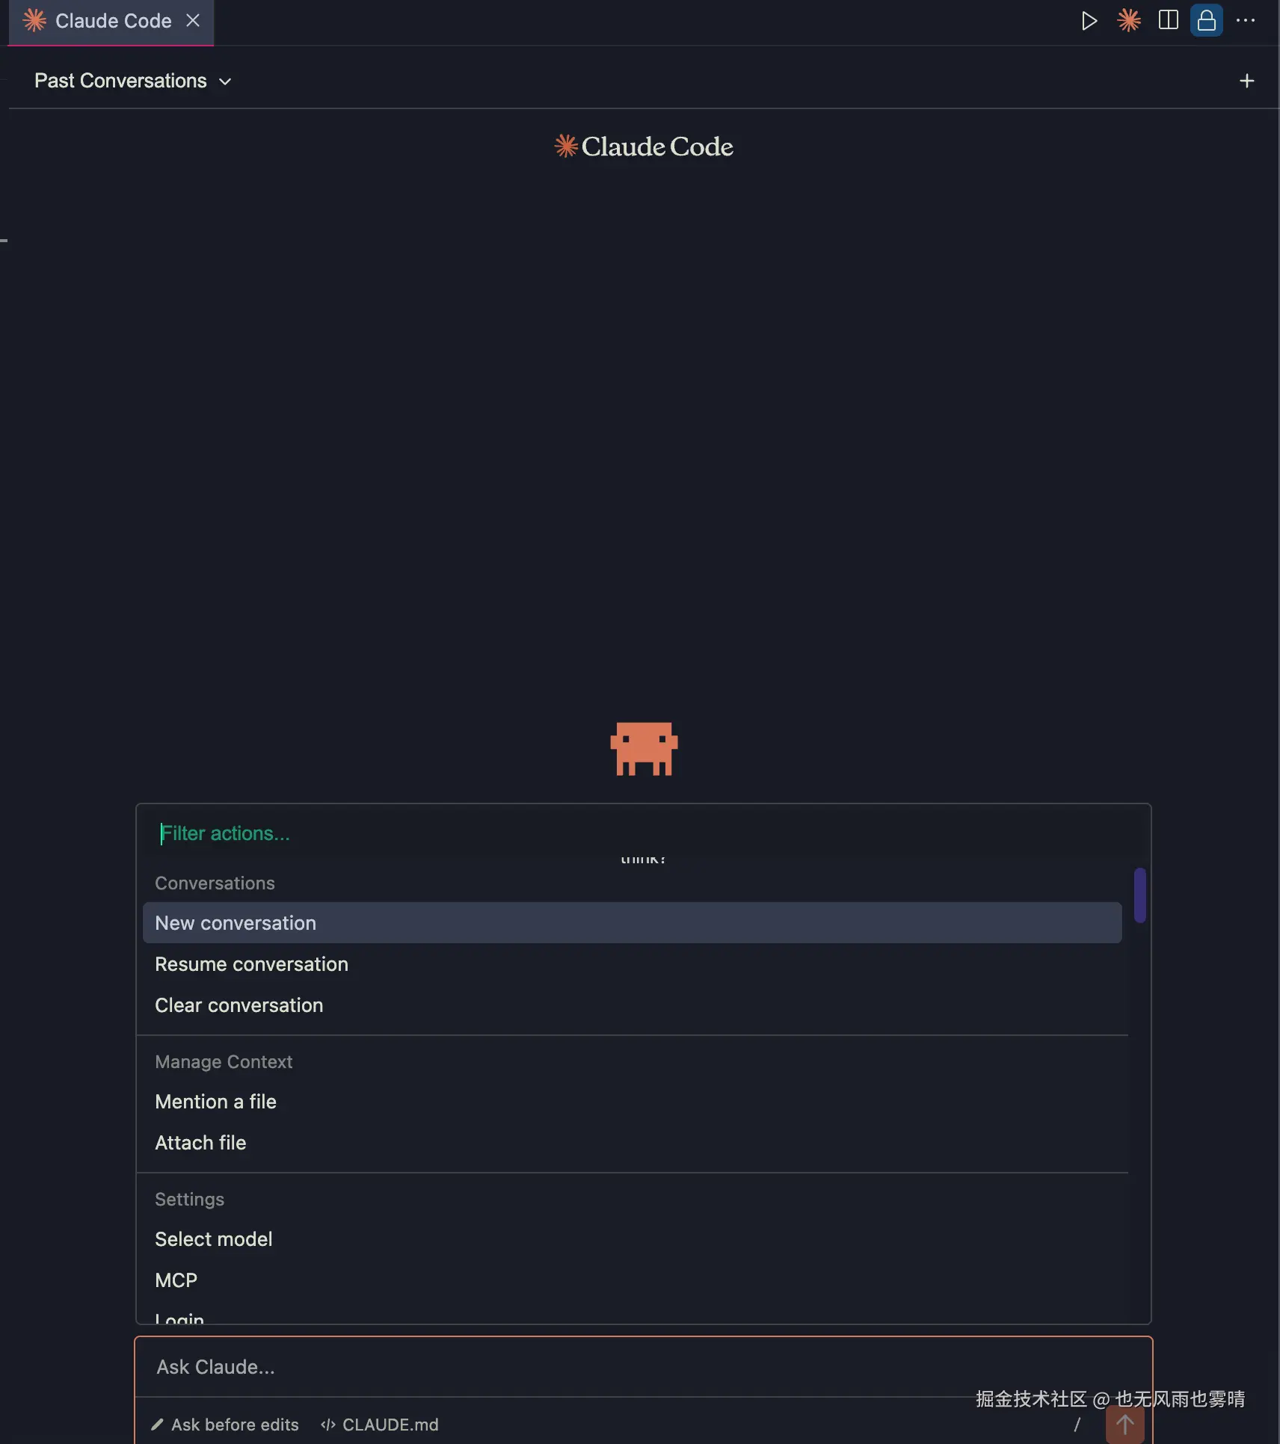
Task: Expand the Past Conversations dropdown
Action: pyautogui.click(x=133, y=81)
